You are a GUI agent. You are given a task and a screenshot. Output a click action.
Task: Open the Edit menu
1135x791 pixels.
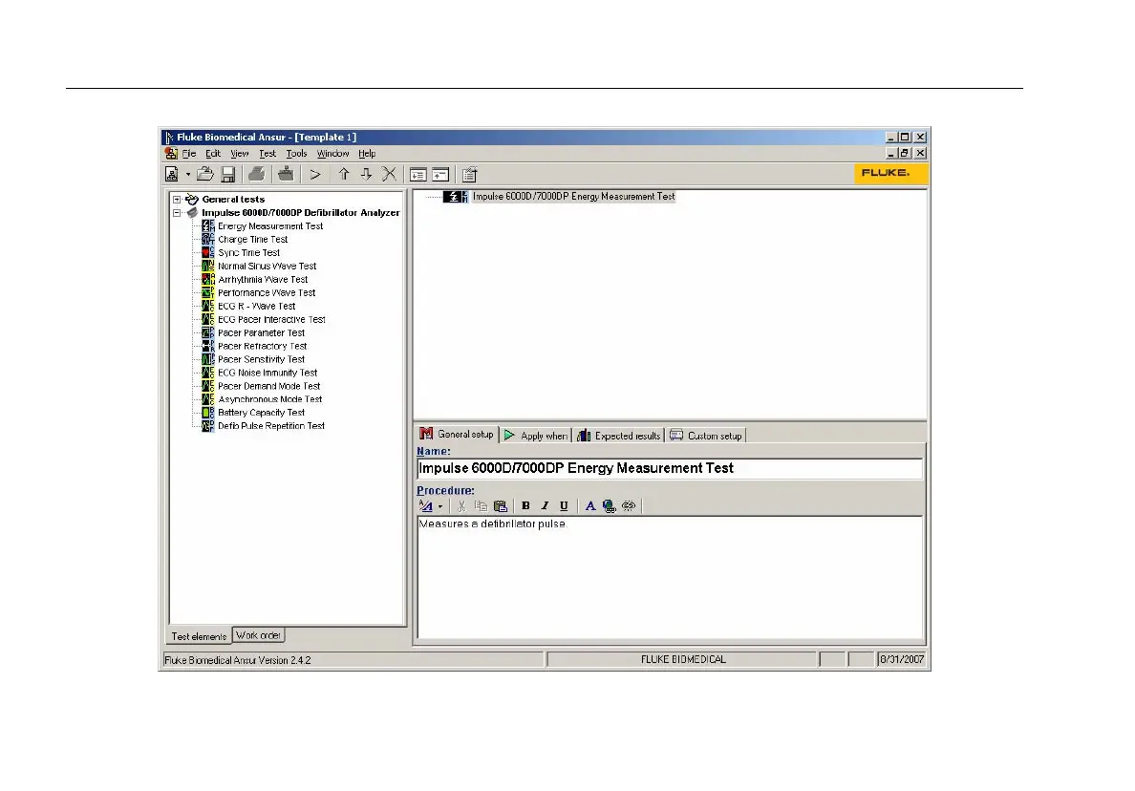213,154
